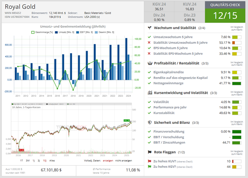Click the green check next to Eigenkapitalrendite
This screenshot has height=178, width=248.
149,72
